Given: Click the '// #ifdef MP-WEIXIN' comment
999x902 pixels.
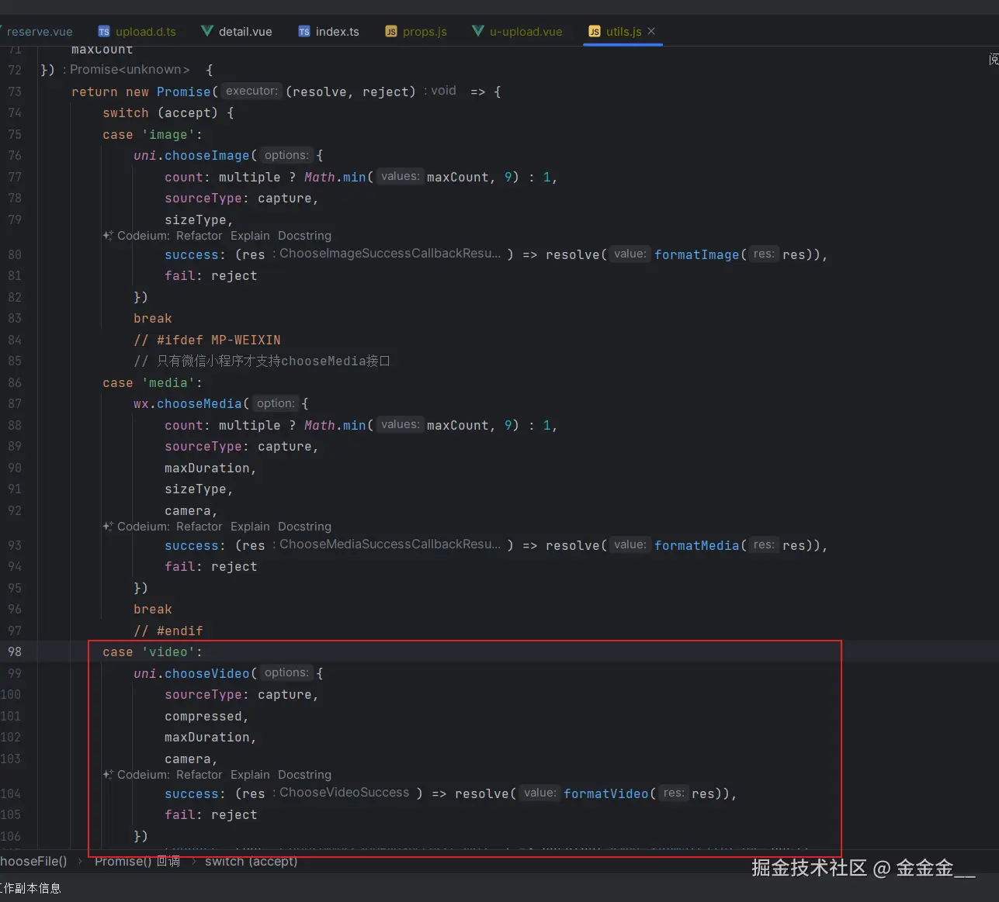Looking at the screenshot, I should (x=207, y=340).
